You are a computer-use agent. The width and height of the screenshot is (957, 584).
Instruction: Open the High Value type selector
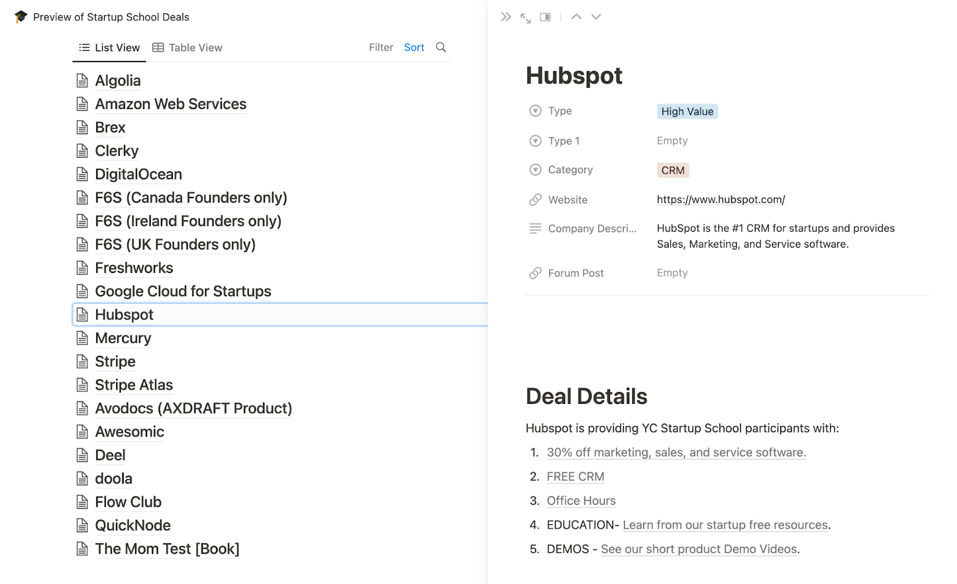pyautogui.click(x=687, y=111)
